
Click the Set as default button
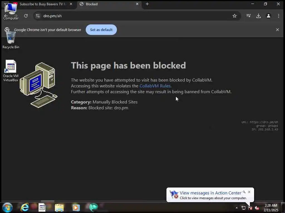pos(101,30)
